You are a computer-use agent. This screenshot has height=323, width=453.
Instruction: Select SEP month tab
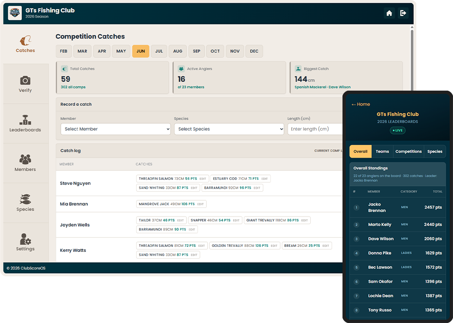[197, 51]
